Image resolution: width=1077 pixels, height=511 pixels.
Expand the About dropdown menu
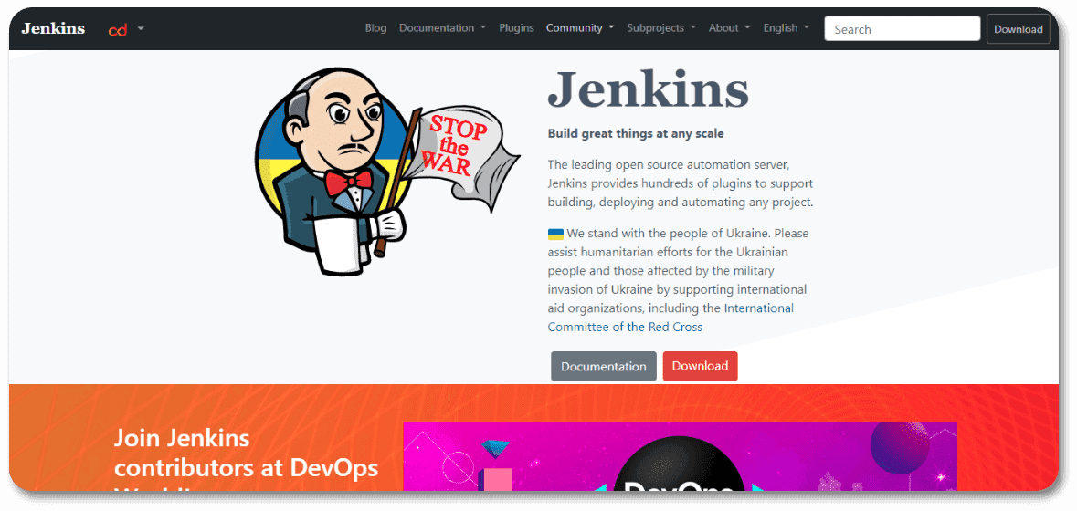[x=730, y=28]
